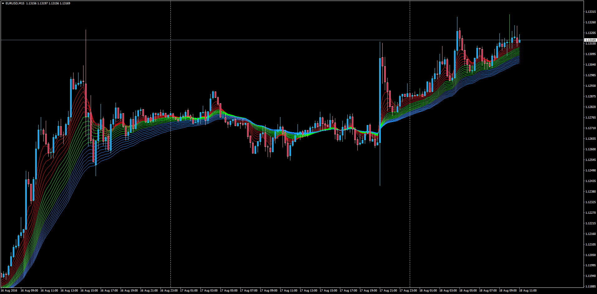Click the 1.12875 price scale label
This screenshot has width=597, height=294.
(x=591, y=96)
